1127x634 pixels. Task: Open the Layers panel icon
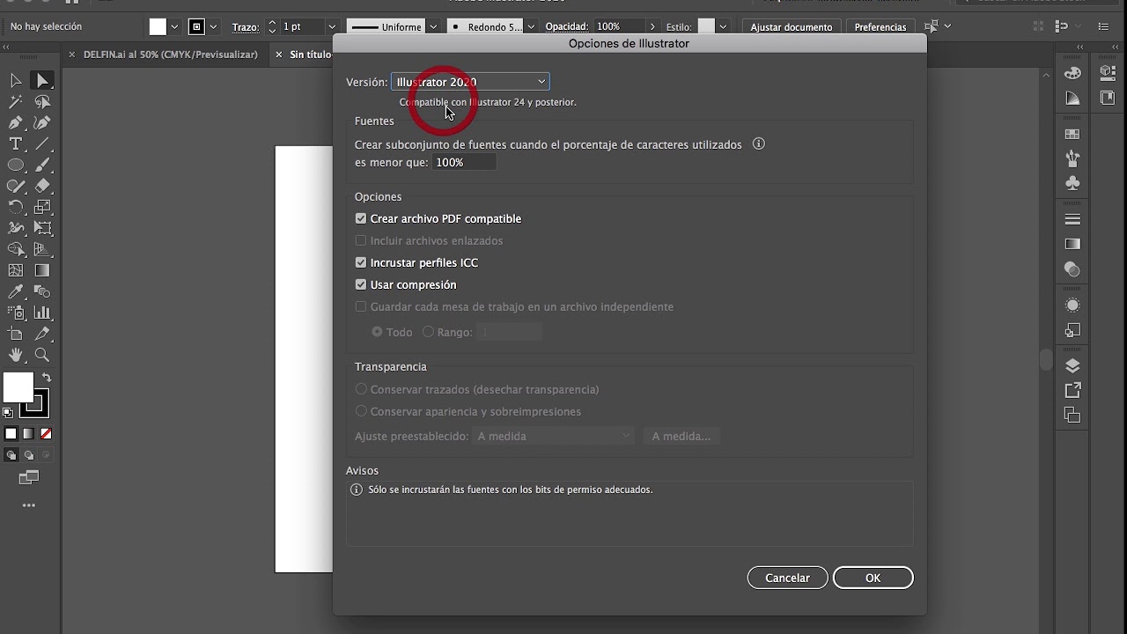pyautogui.click(x=1072, y=365)
